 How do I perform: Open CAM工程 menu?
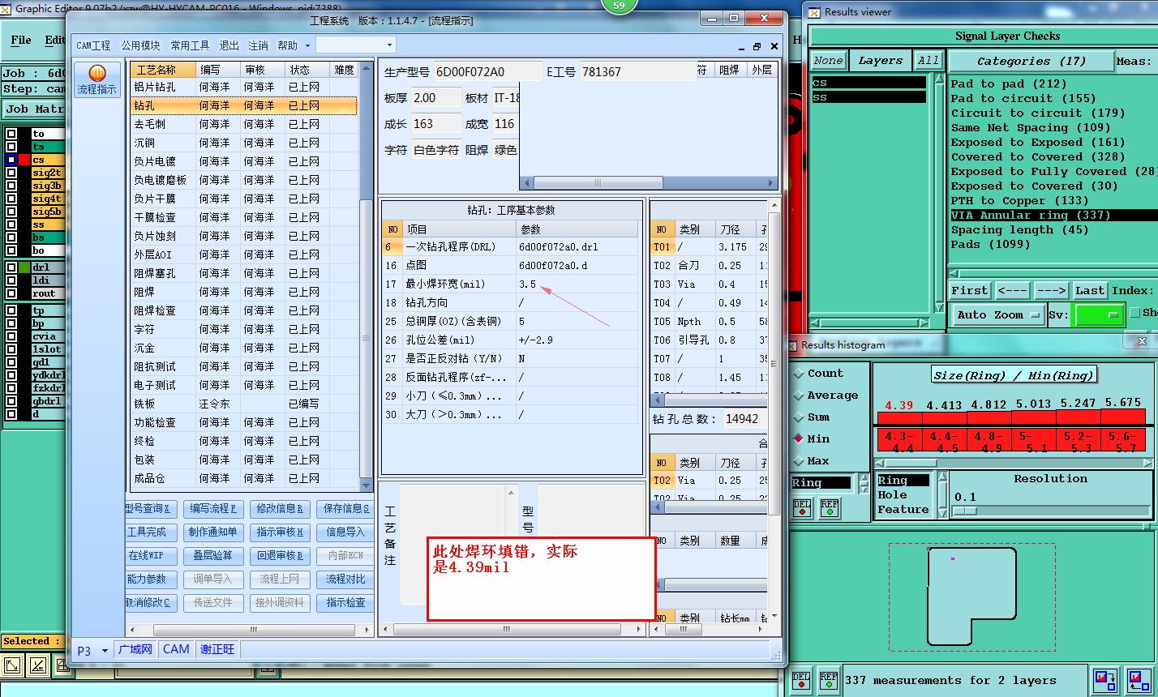(93, 45)
